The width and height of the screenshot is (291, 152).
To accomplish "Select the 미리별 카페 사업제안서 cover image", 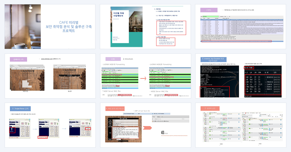I will (127, 27).
